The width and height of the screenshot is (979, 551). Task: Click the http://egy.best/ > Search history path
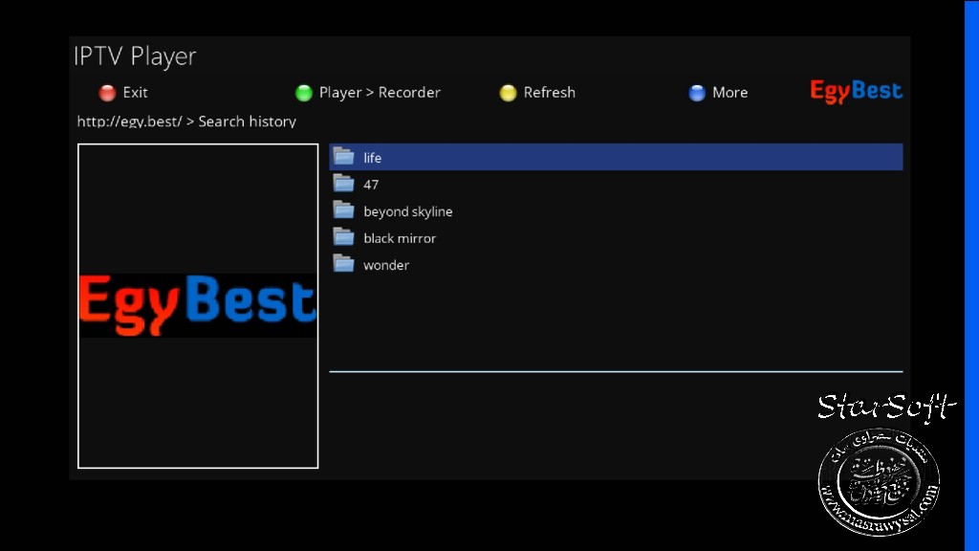tap(186, 121)
